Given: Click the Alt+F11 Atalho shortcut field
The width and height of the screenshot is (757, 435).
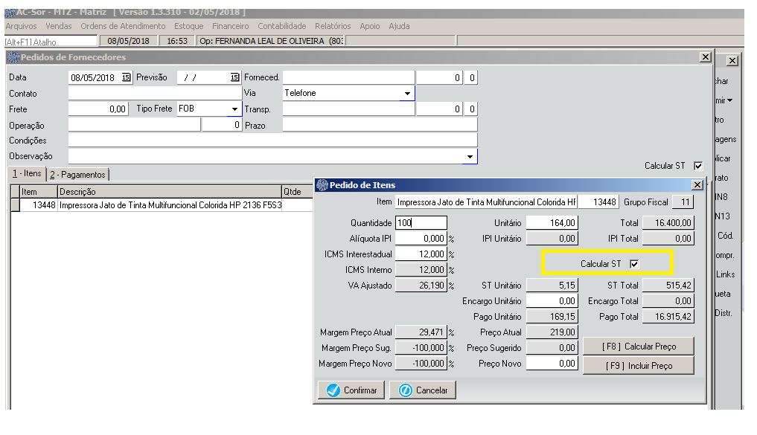Looking at the screenshot, I should [x=51, y=42].
